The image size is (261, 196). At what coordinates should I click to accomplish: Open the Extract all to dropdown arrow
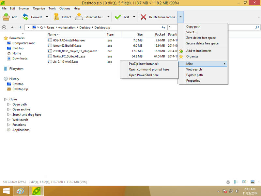[108, 17]
